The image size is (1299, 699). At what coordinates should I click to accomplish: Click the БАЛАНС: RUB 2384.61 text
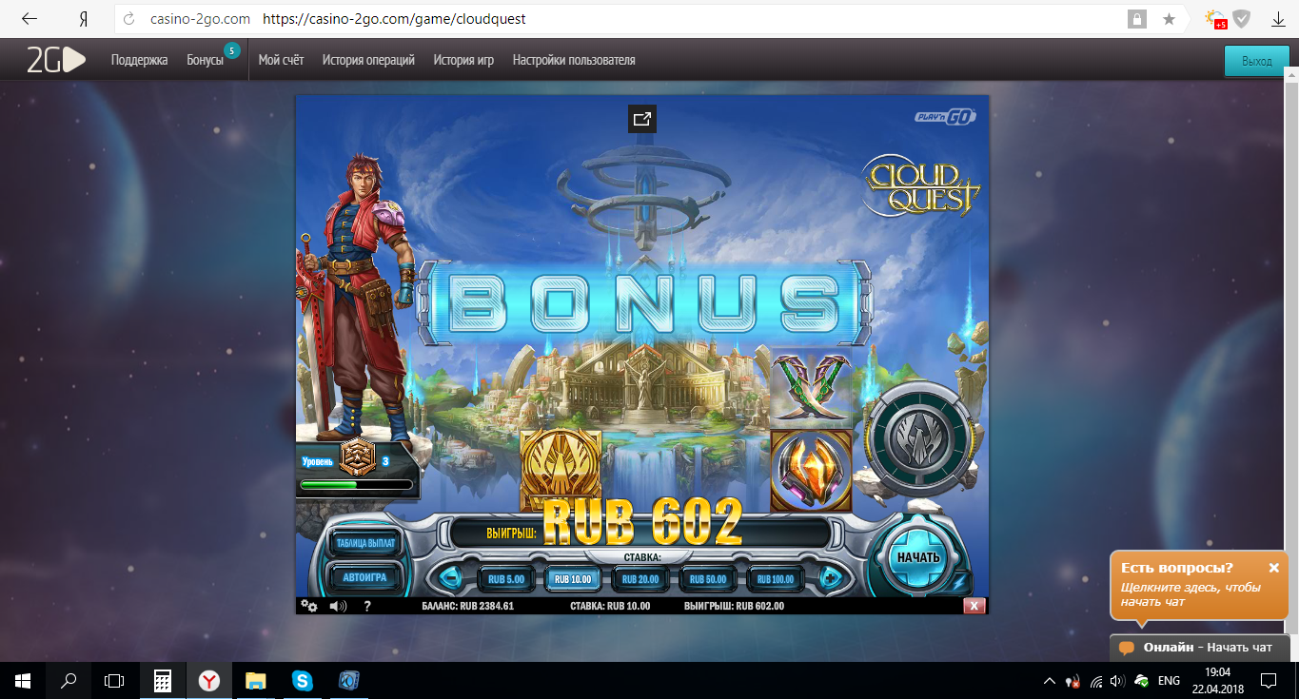[x=467, y=606]
